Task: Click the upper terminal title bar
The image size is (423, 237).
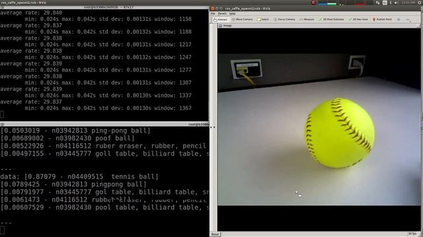Action: click(x=104, y=7)
